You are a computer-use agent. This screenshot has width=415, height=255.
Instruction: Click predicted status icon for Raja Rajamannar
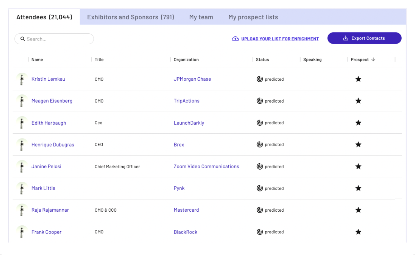point(260,210)
